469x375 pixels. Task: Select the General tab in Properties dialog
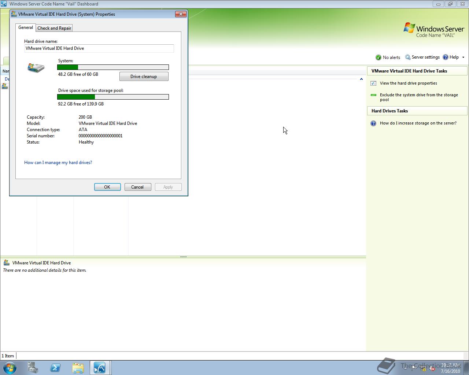(x=26, y=27)
